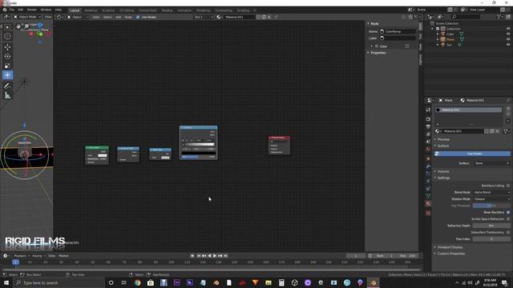The height and width of the screenshot is (288, 513).
Task: Click the Refraction Depth value field
Action: point(491,226)
